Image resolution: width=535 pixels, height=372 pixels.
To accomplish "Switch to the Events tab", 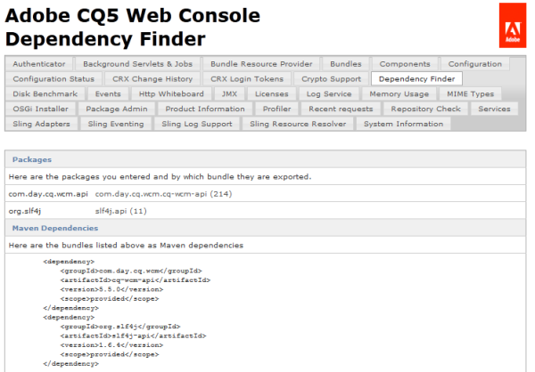I will click(108, 94).
